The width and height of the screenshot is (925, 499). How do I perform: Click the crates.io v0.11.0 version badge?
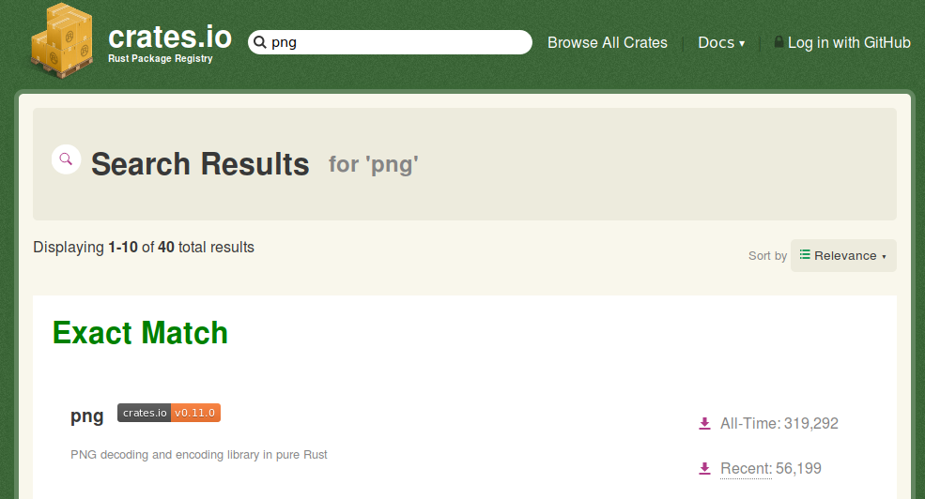(169, 413)
